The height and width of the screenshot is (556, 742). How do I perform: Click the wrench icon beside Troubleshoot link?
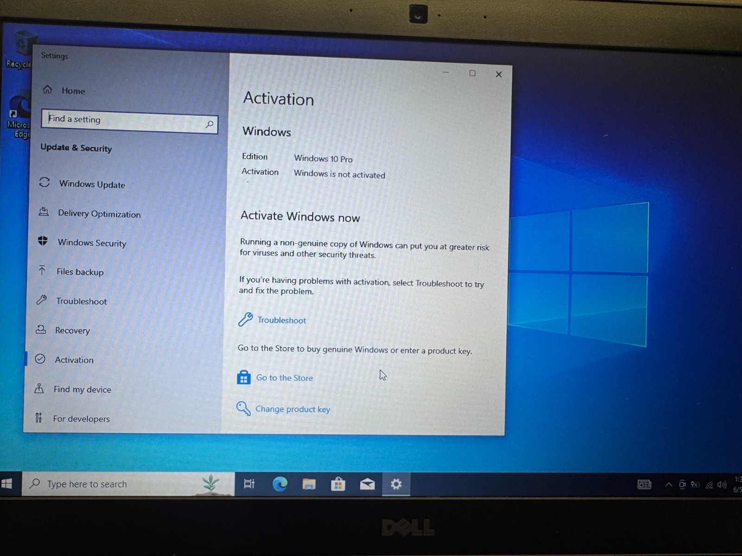coord(245,319)
